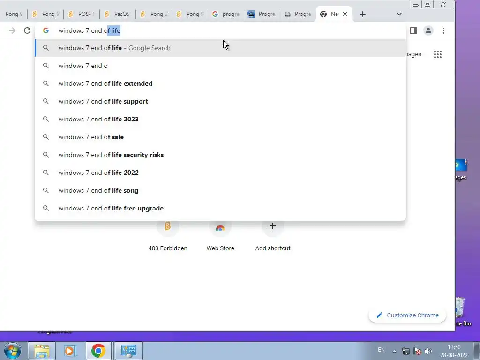The width and height of the screenshot is (480, 360).
Task: Select 'windows 7 end of life extended'
Action: (220, 83)
